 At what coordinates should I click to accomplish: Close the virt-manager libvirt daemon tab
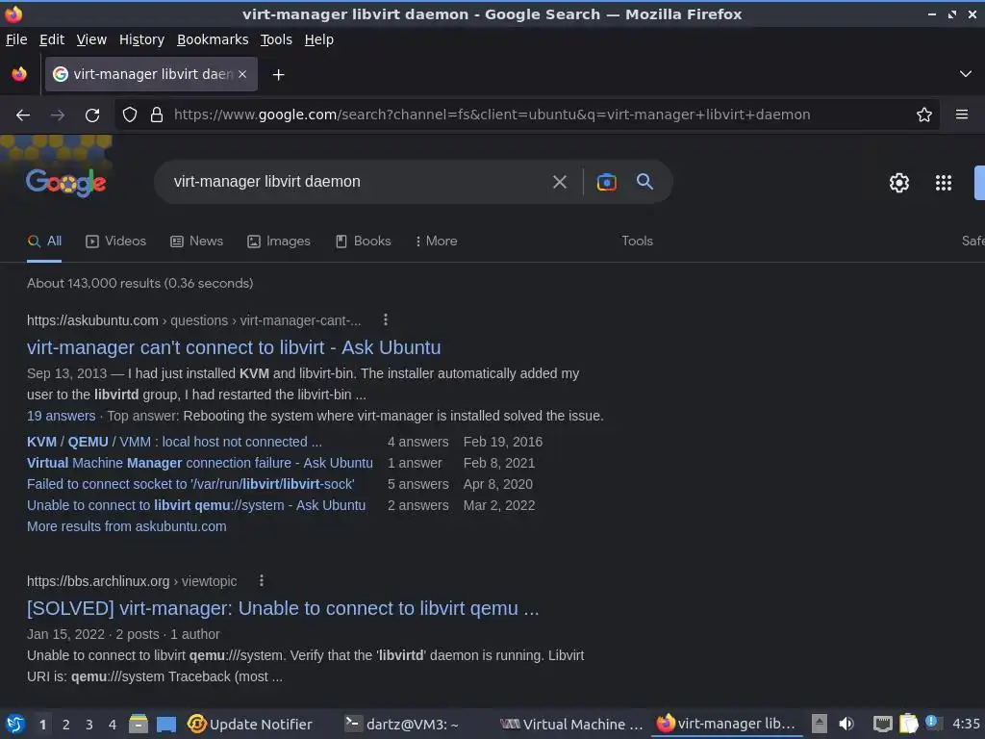pos(242,74)
